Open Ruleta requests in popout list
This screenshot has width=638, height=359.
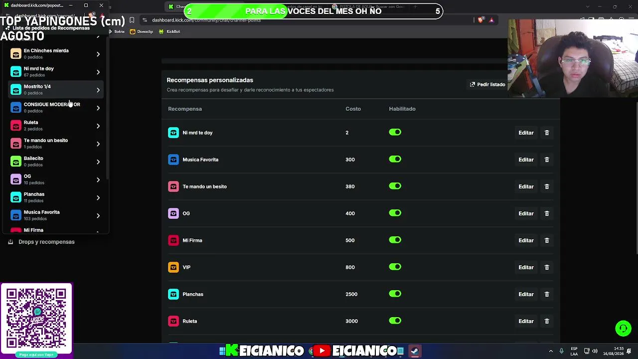(98, 126)
